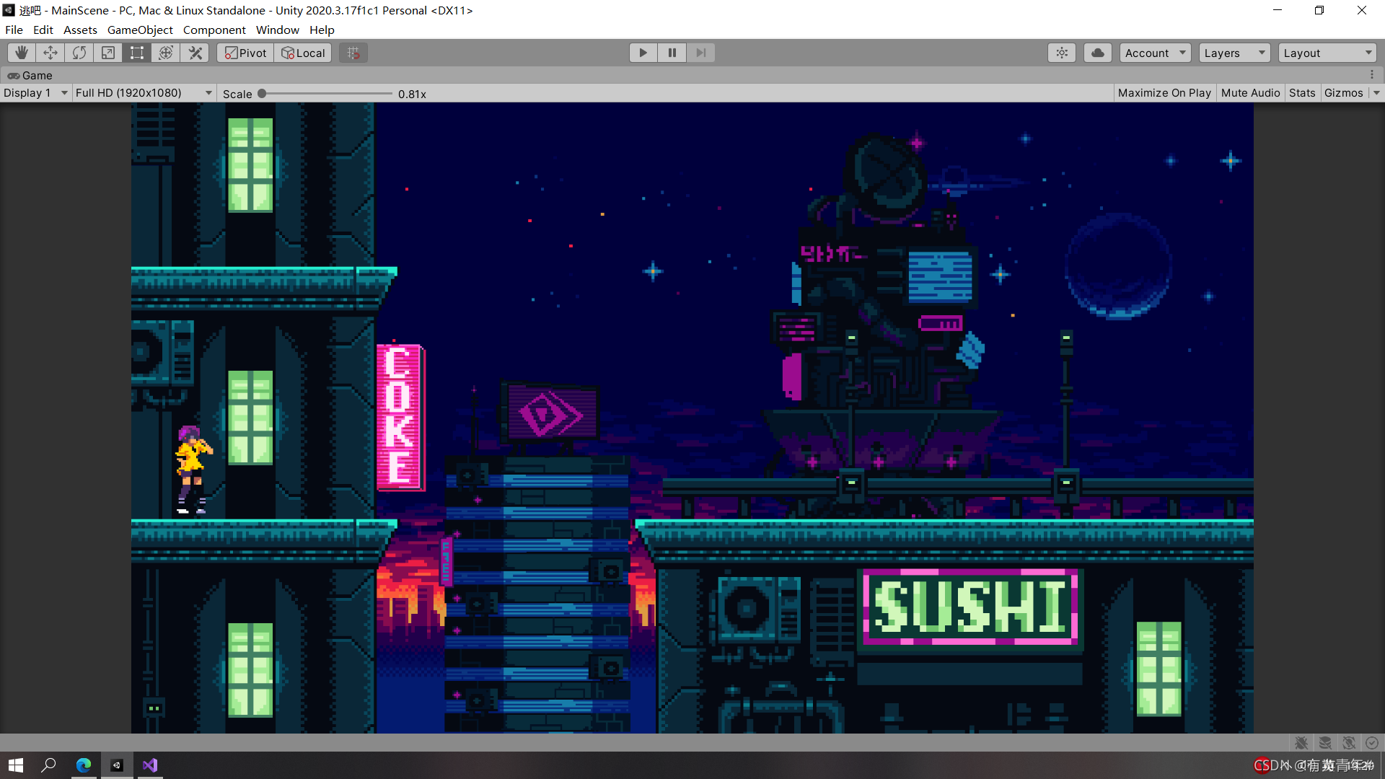This screenshot has width=1385, height=779.
Task: Click the cloud services icon
Action: coord(1097,53)
